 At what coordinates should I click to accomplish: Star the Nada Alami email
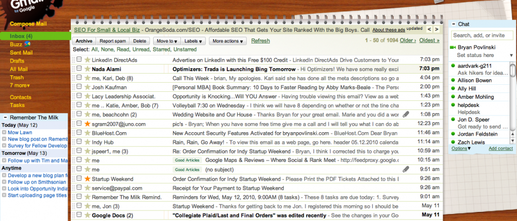[87, 69]
